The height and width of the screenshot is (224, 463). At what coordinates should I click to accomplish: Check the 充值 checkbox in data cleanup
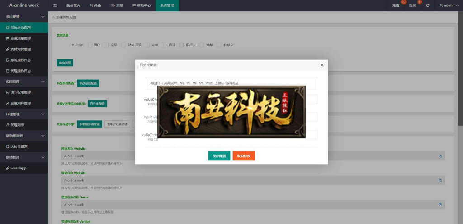coord(147,45)
